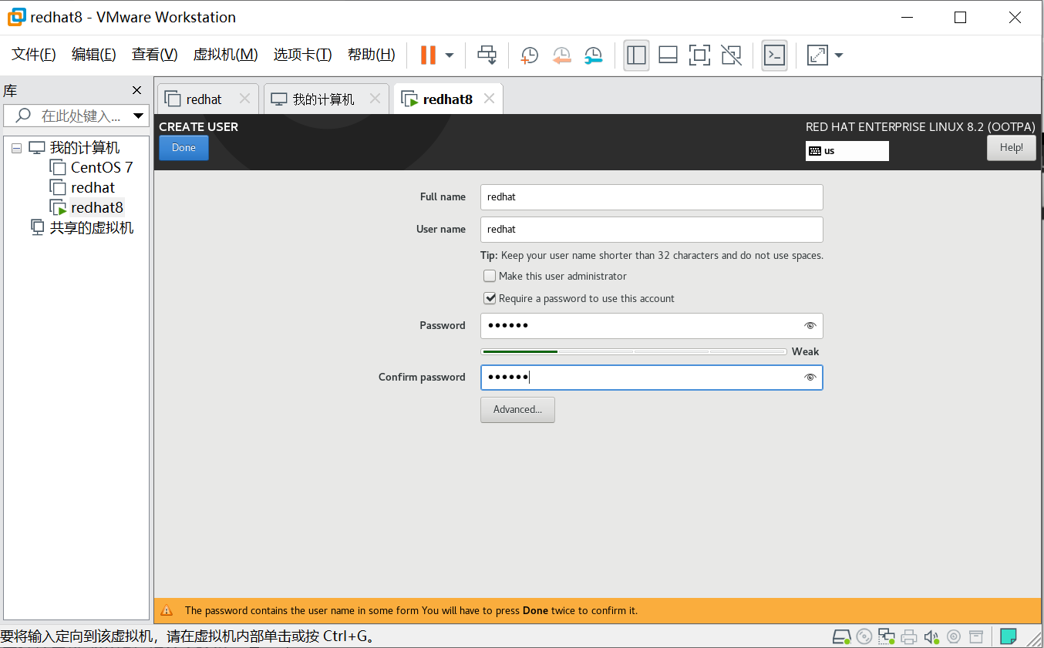Viewport: 1044px width, 648px height.
Task: Close the 库 library panel
Action: pyautogui.click(x=136, y=91)
